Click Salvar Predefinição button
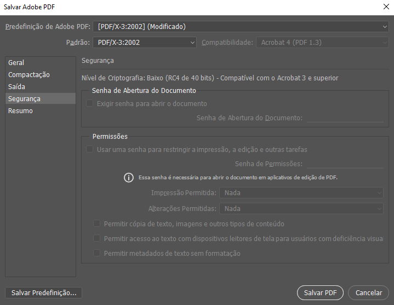Viewport: 394px width, 305px height. tap(43, 292)
